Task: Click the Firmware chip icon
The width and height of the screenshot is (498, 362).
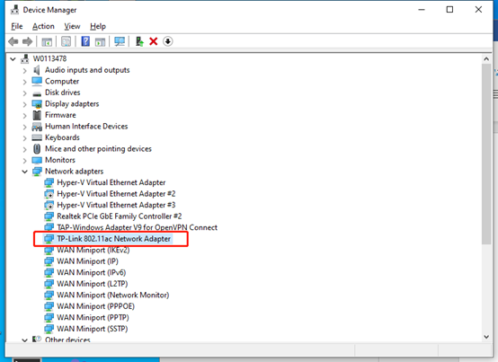Action: click(x=37, y=115)
